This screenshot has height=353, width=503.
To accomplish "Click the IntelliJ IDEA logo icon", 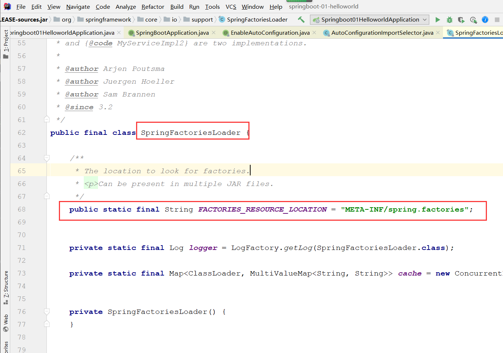I will pyautogui.click(x=7, y=6).
